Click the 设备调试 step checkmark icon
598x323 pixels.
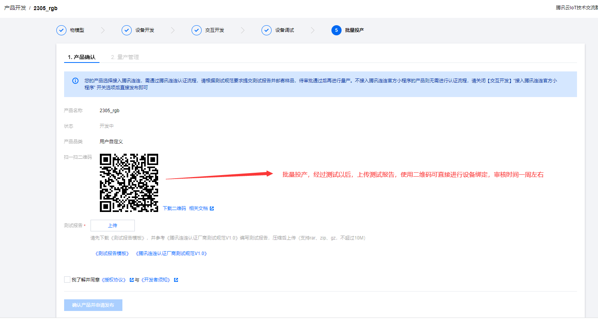(x=267, y=30)
